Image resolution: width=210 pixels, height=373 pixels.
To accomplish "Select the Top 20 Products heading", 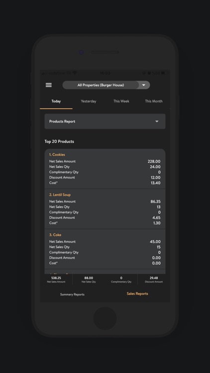I will coord(59,142).
